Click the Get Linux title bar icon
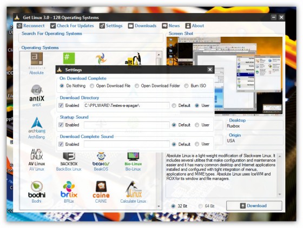This screenshot has width=303, height=228. click(x=17, y=17)
